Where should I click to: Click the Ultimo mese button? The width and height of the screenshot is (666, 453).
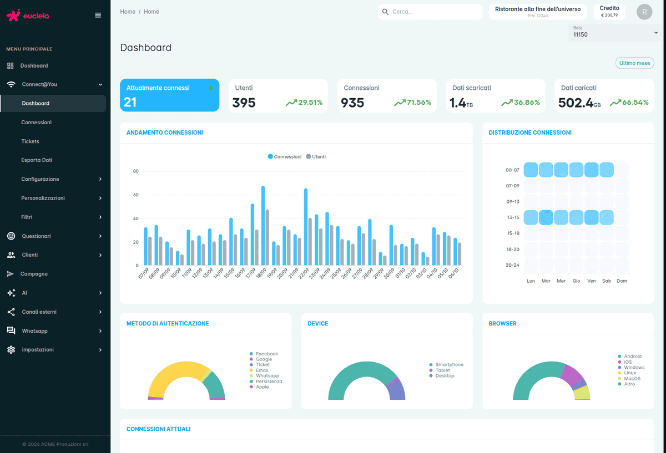point(634,63)
